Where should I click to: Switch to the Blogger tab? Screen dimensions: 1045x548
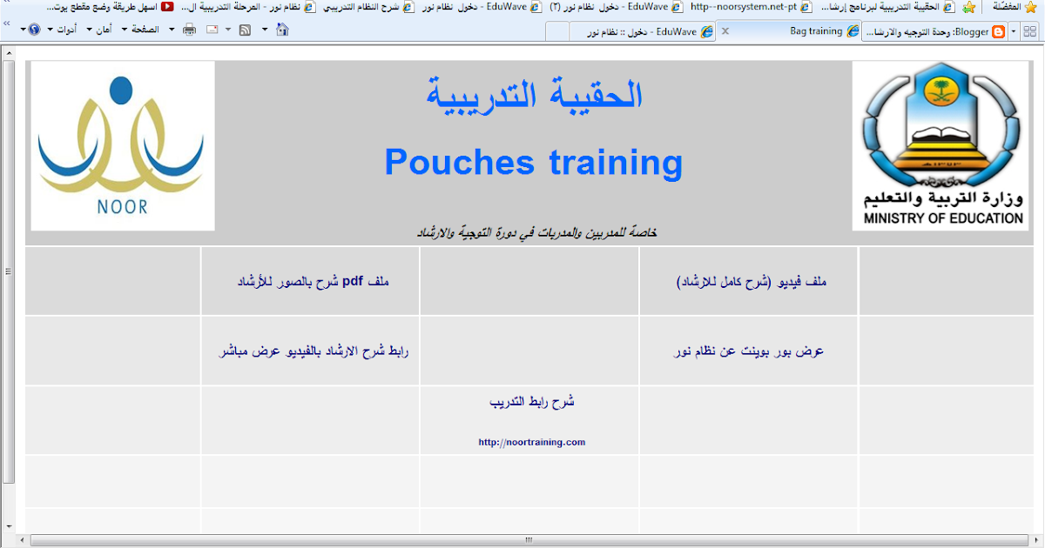pos(934,31)
